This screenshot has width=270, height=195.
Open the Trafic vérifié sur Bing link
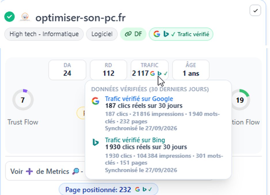click(135, 140)
